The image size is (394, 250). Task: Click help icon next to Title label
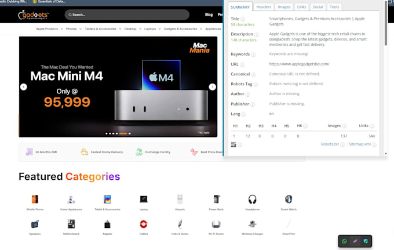coord(243,19)
